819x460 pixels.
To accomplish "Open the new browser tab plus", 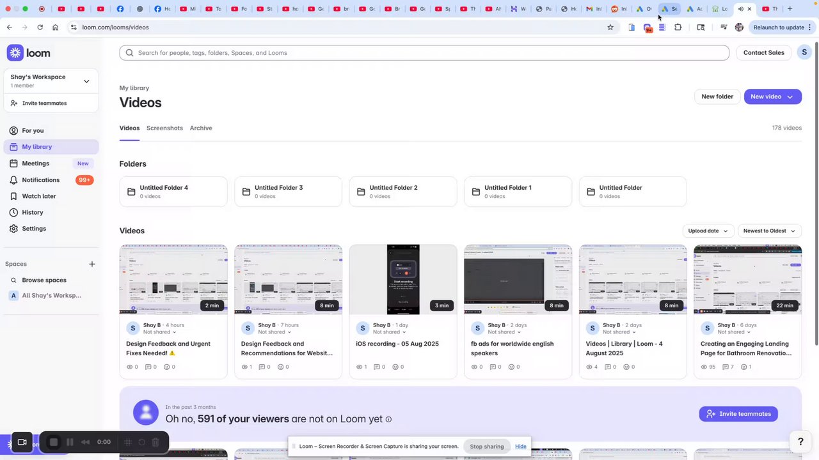I will 790,9.
